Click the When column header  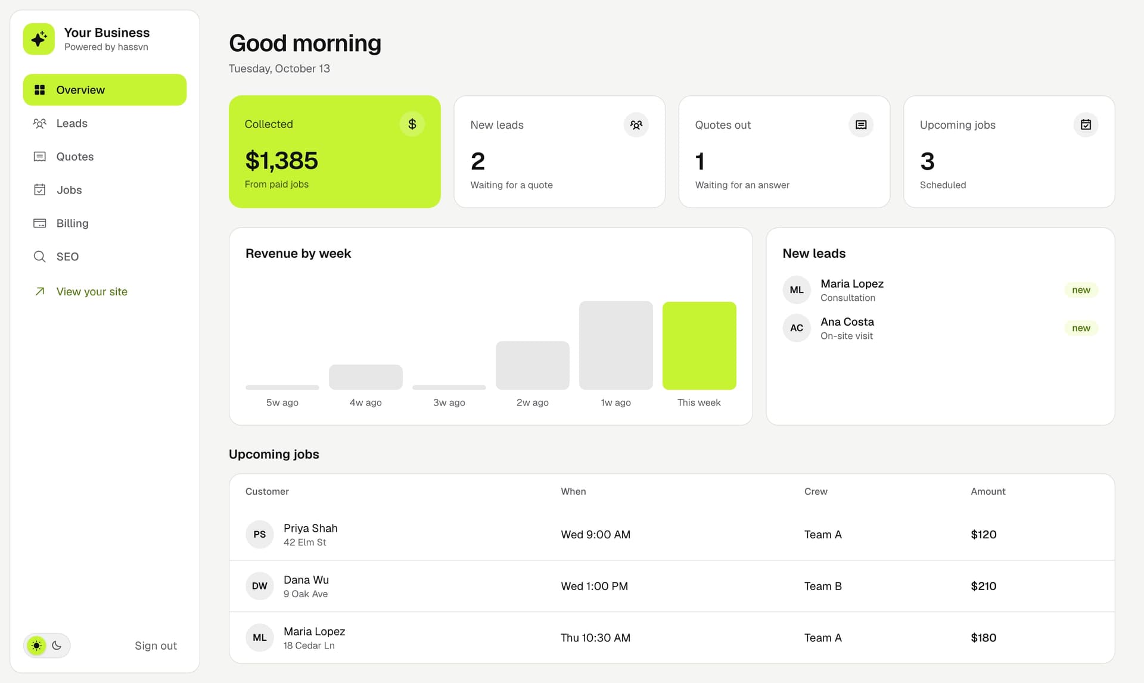pyautogui.click(x=573, y=491)
